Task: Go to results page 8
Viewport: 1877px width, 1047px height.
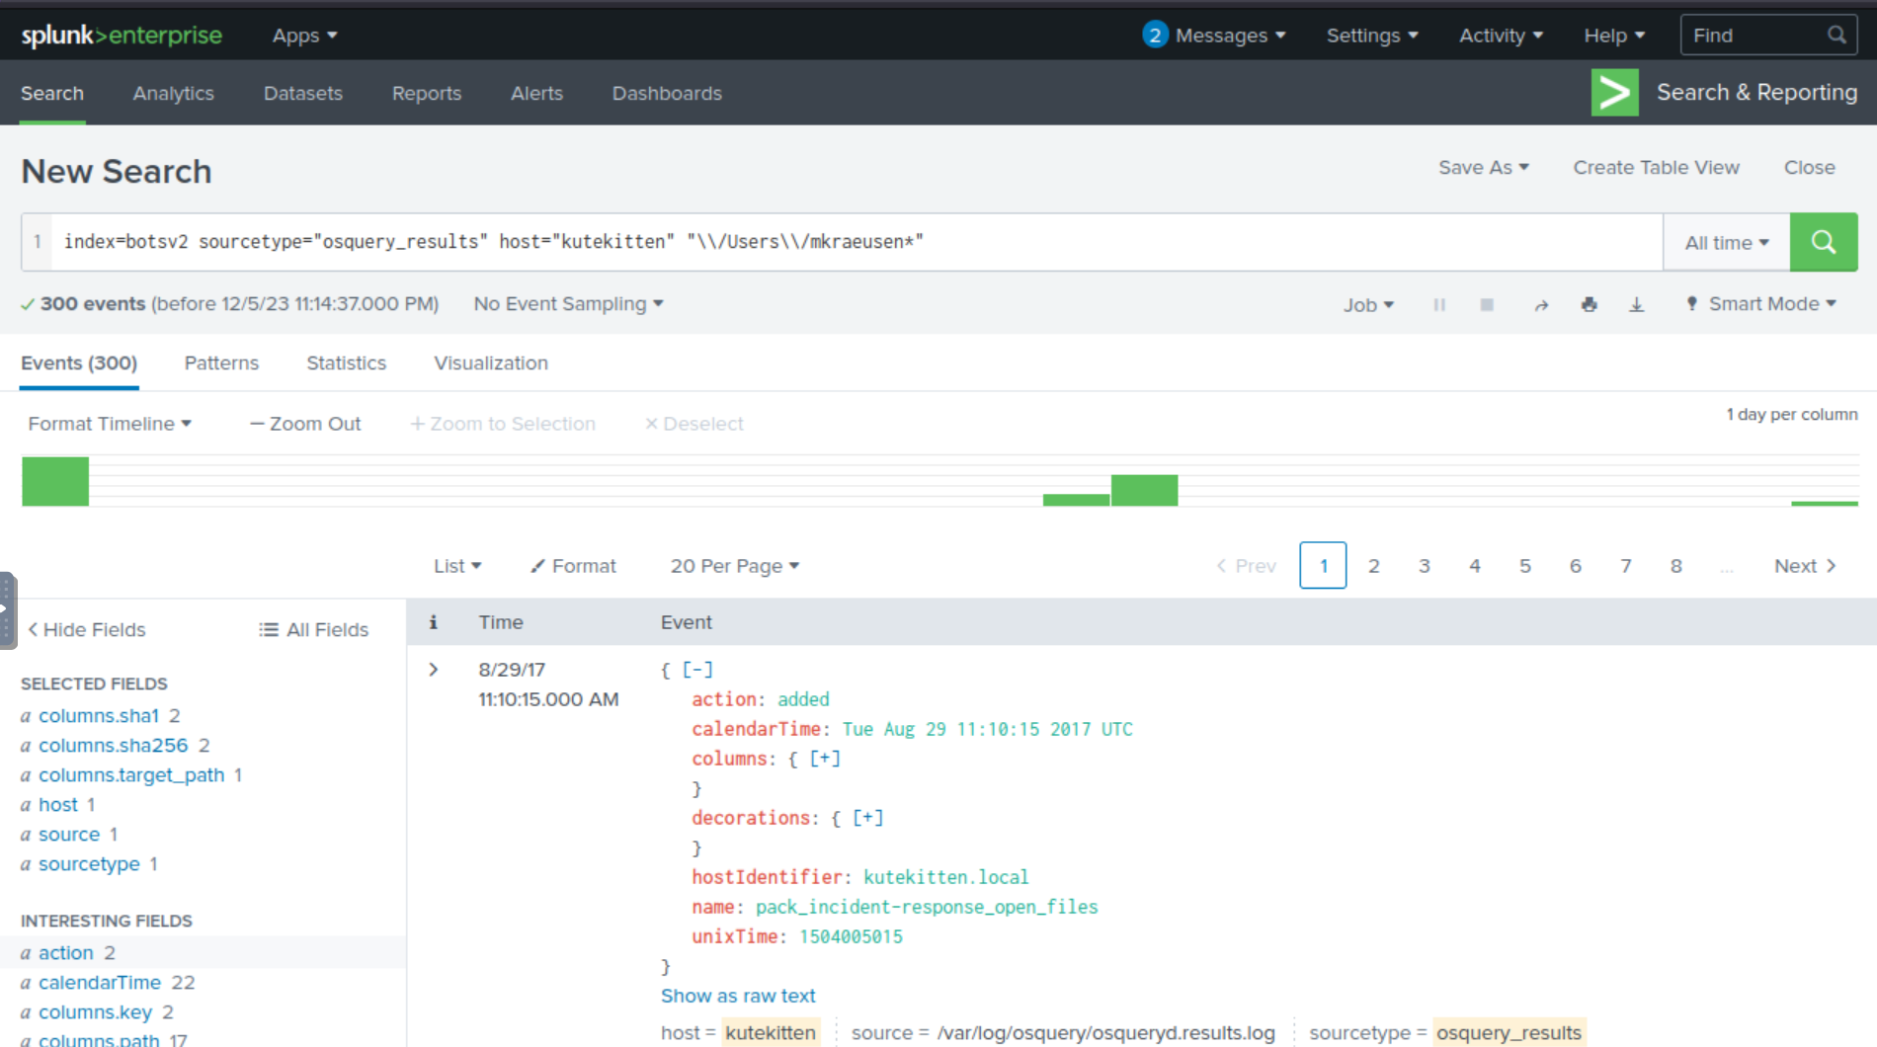Action: point(1676,566)
